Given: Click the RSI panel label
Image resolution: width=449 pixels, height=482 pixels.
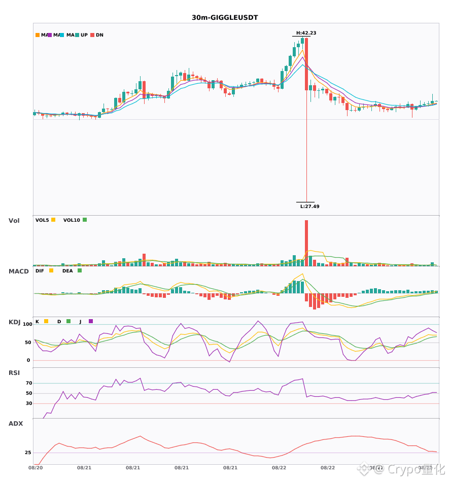Looking at the screenshot, I should 14,373.
